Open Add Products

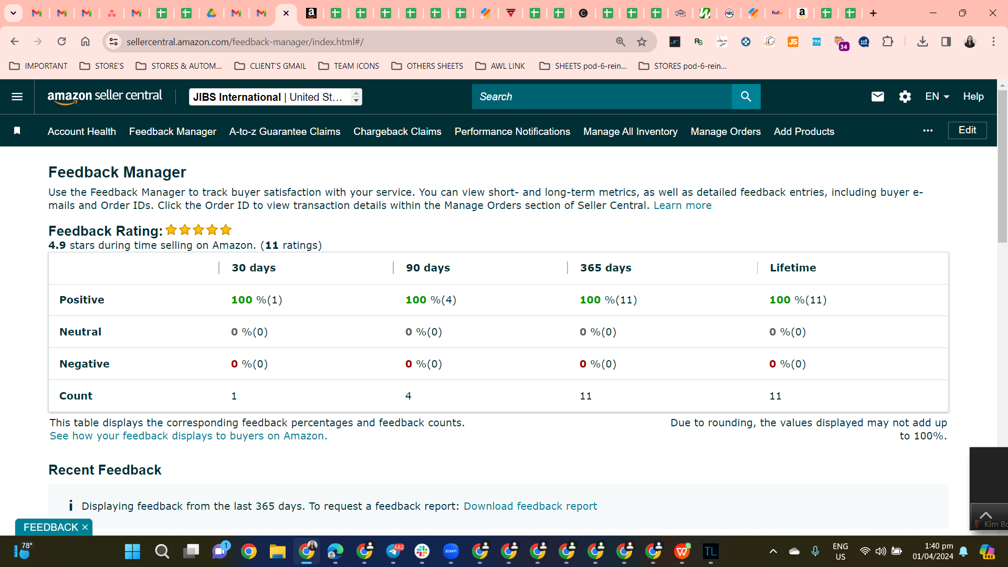point(804,131)
